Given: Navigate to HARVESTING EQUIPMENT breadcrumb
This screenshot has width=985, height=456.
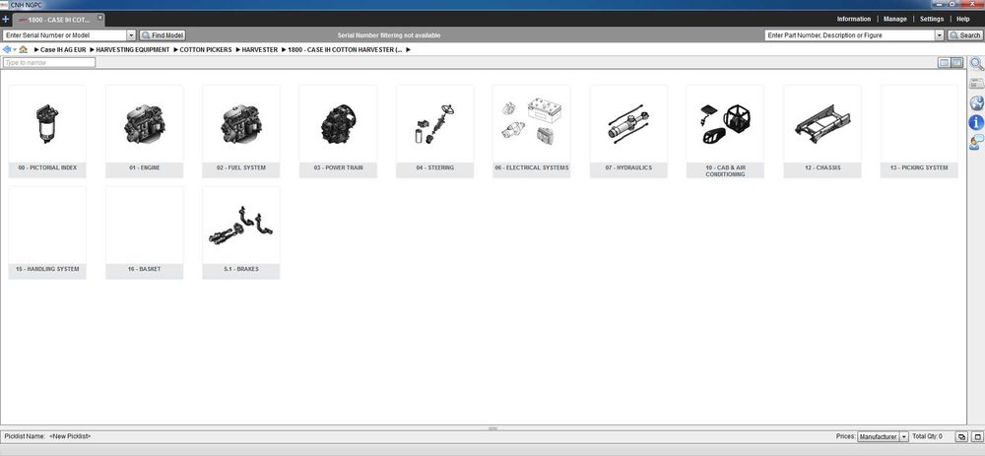Looking at the screenshot, I should click(133, 49).
